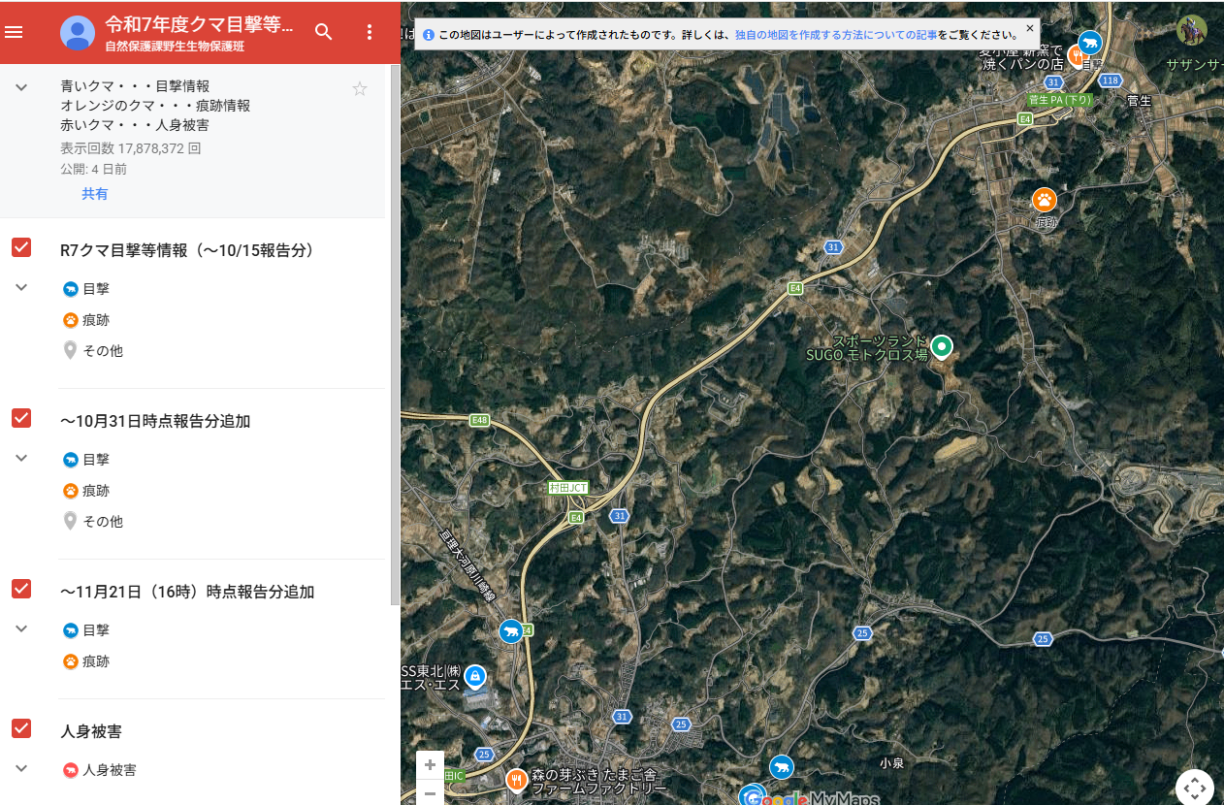Click the orange paw 痕跡 map marker
1224x805 pixels.
pyautogui.click(x=1044, y=200)
